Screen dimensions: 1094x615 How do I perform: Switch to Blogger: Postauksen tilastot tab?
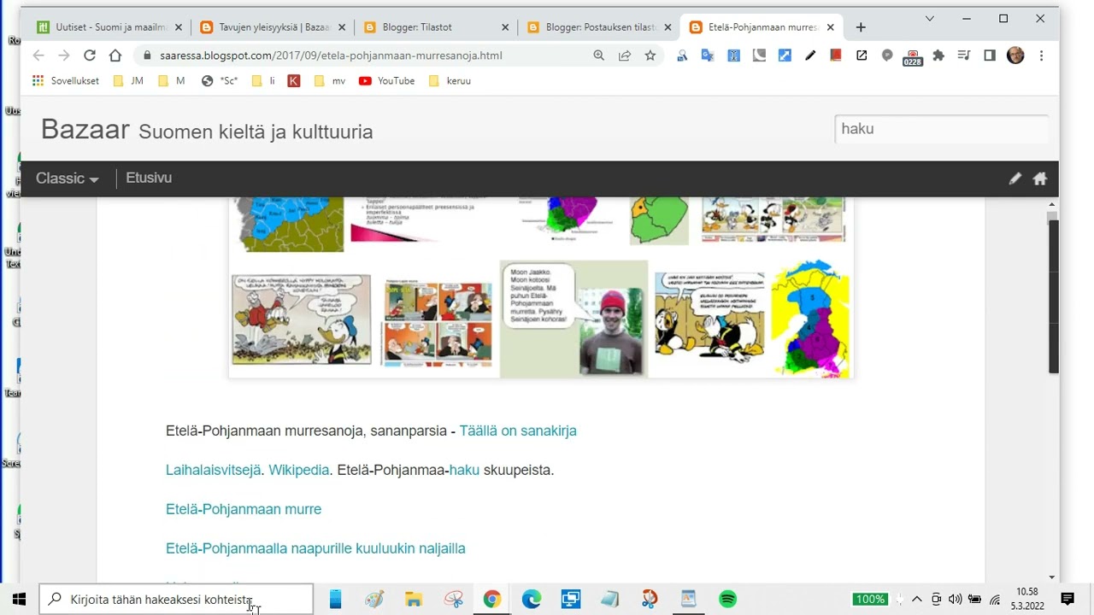click(x=598, y=27)
